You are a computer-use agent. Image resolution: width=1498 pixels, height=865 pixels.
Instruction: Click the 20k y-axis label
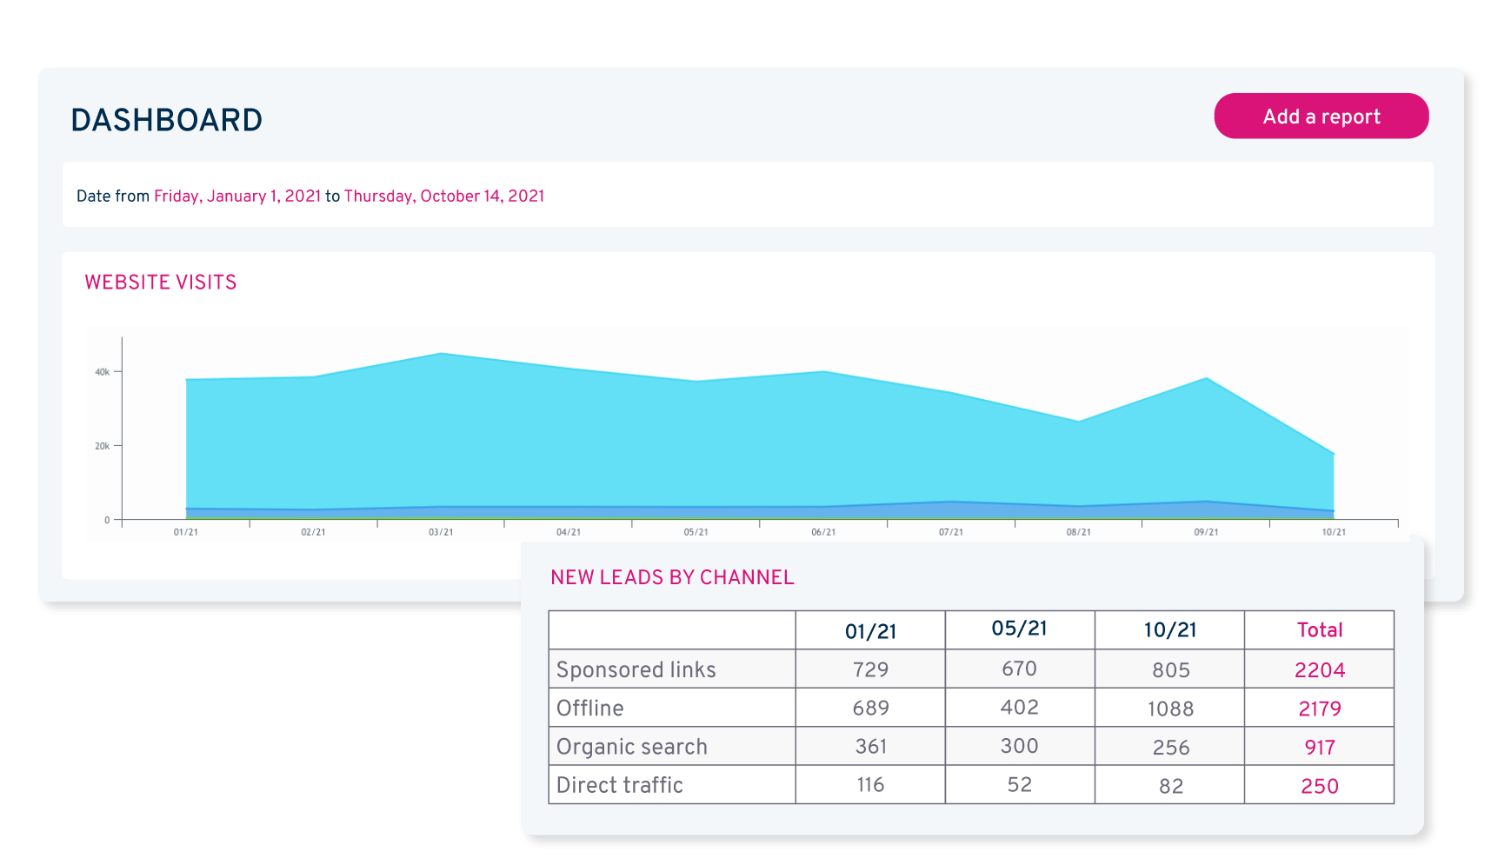click(103, 446)
